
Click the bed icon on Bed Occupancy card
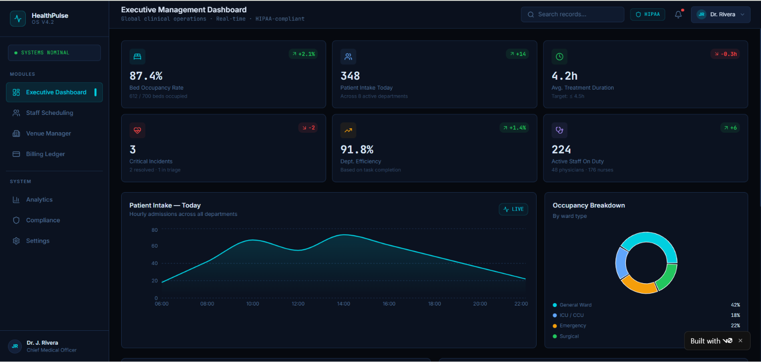[138, 56]
